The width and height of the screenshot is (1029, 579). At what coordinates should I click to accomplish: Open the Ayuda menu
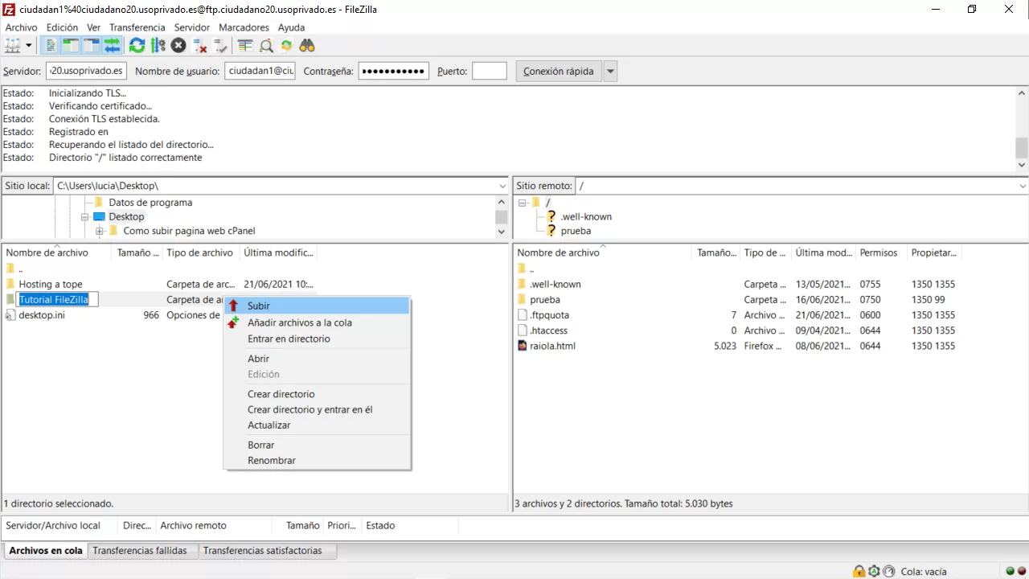(x=291, y=27)
